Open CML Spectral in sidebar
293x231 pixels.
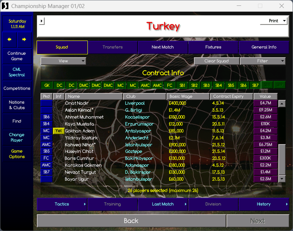click(x=17, y=72)
